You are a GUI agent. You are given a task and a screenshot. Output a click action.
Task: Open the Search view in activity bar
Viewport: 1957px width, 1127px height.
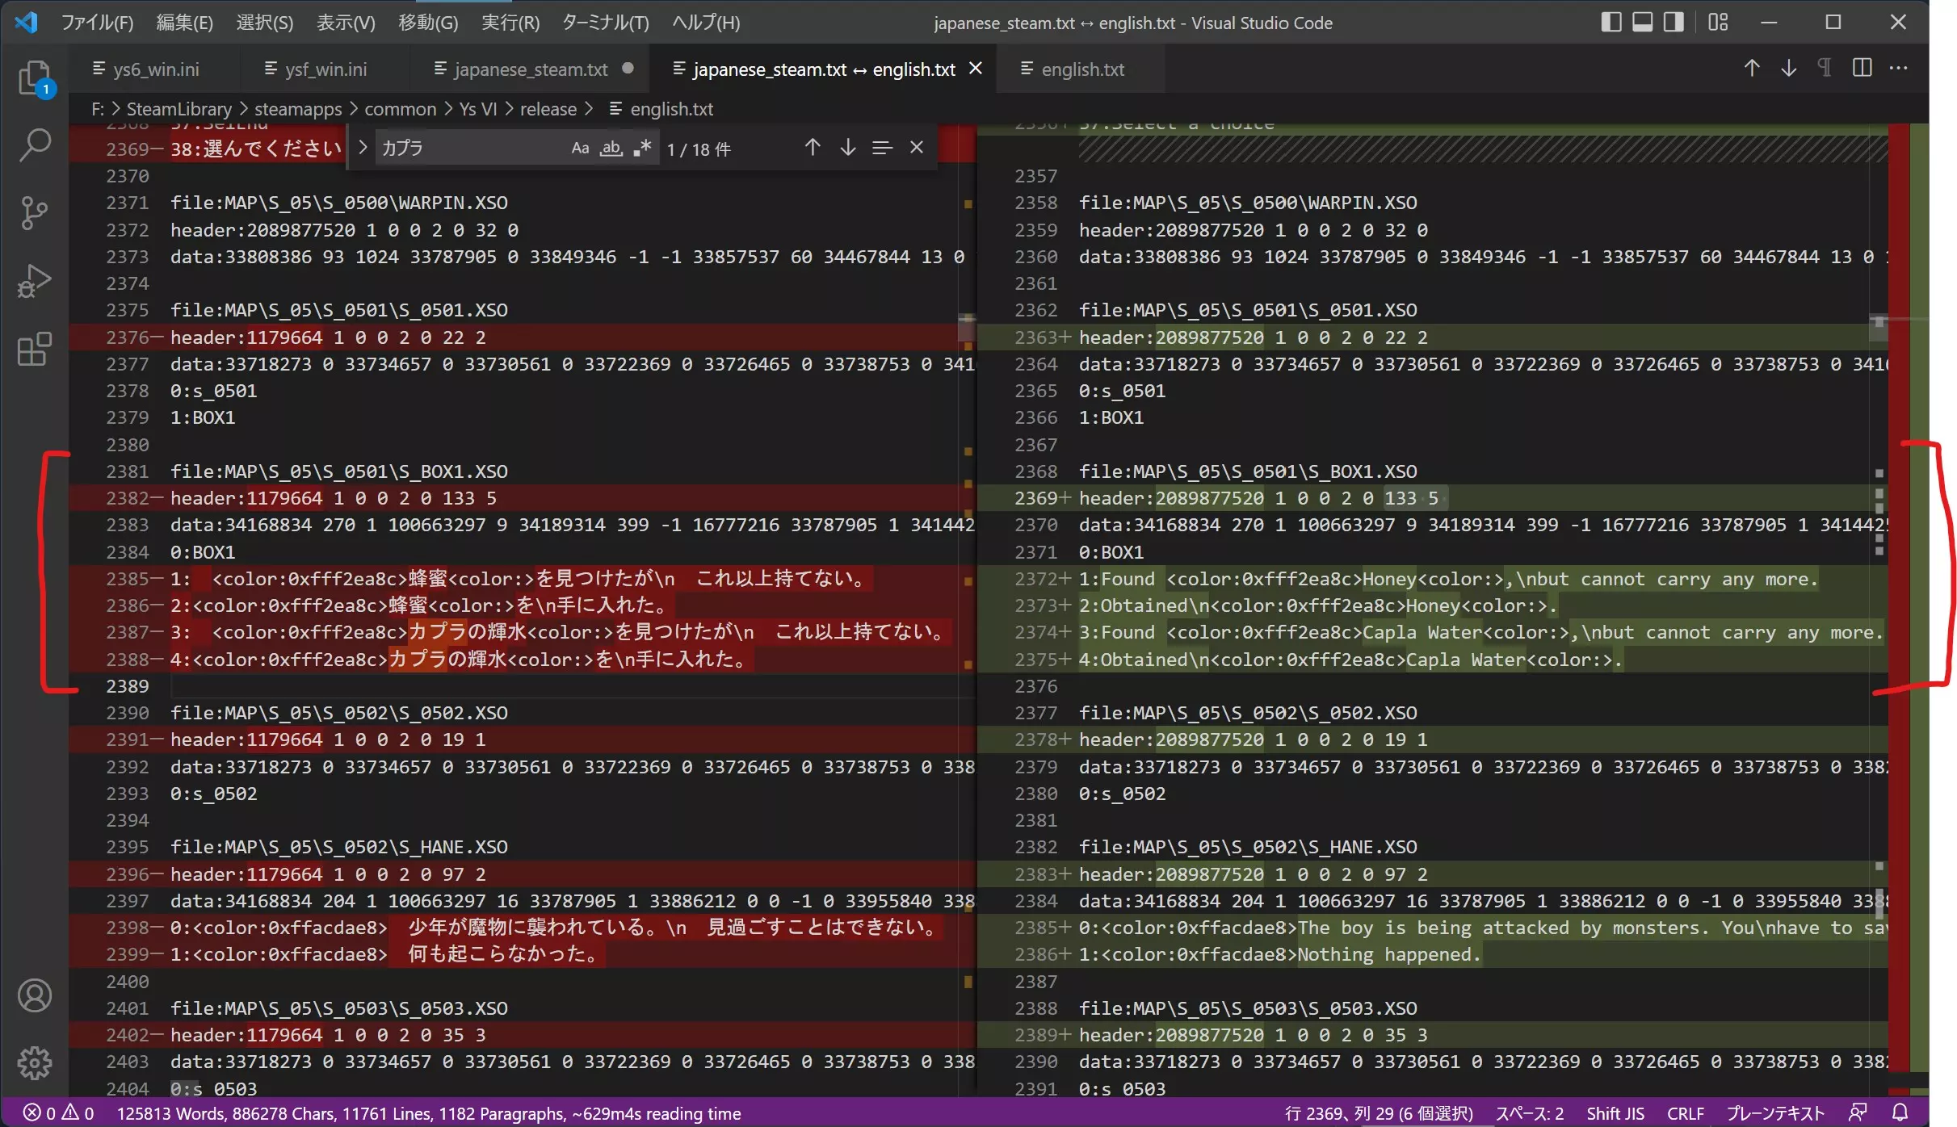coord(34,145)
